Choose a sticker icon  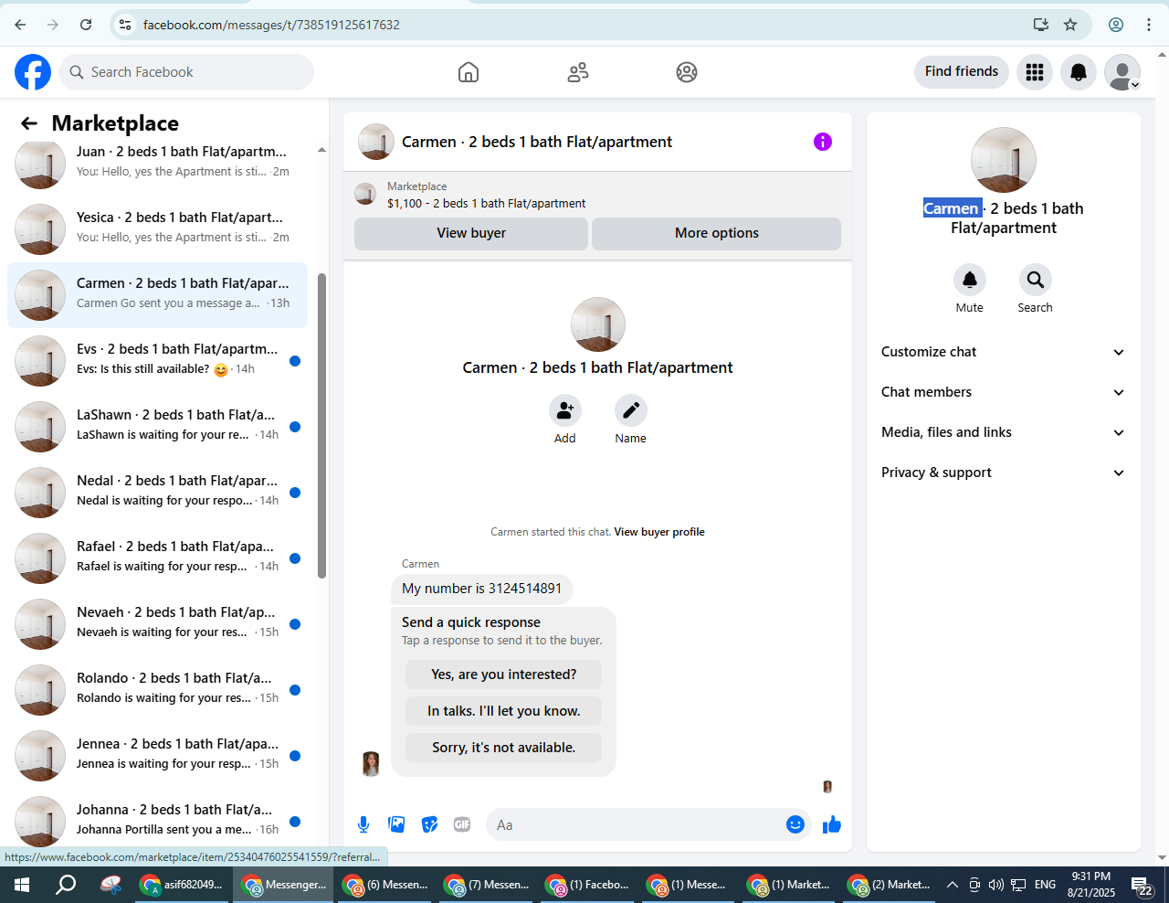tap(429, 824)
